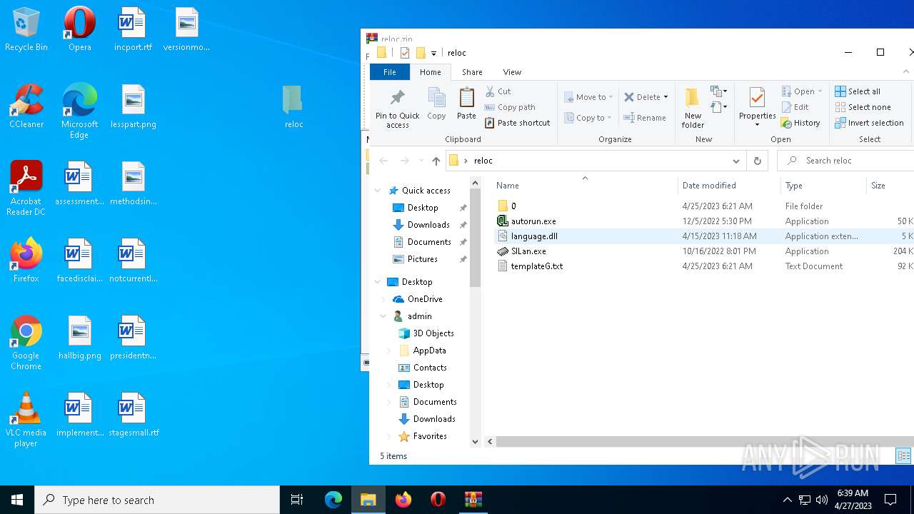The image size is (914, 514).
Task: Expand the address bar history dropdown
Action: coord(735,161)
